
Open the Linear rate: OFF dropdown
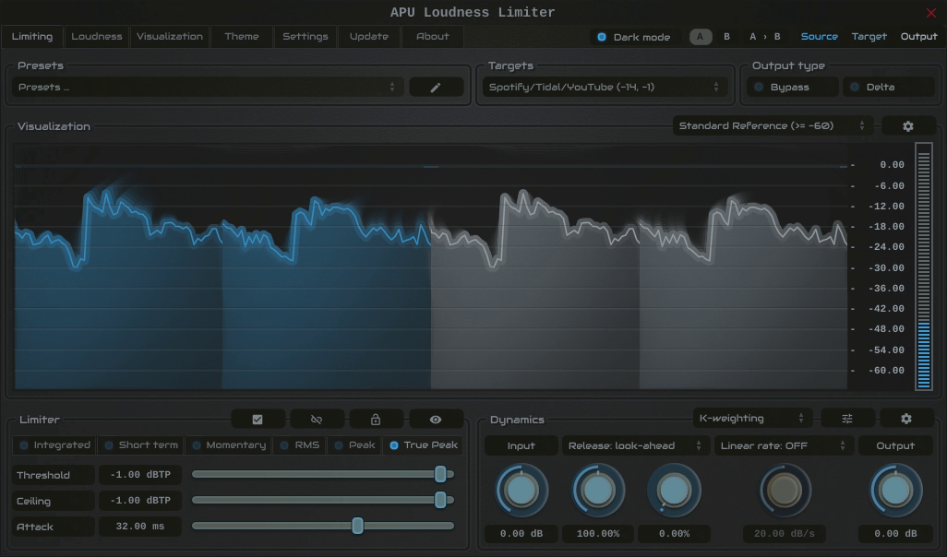pyautogui.click(x=784, y=446)
